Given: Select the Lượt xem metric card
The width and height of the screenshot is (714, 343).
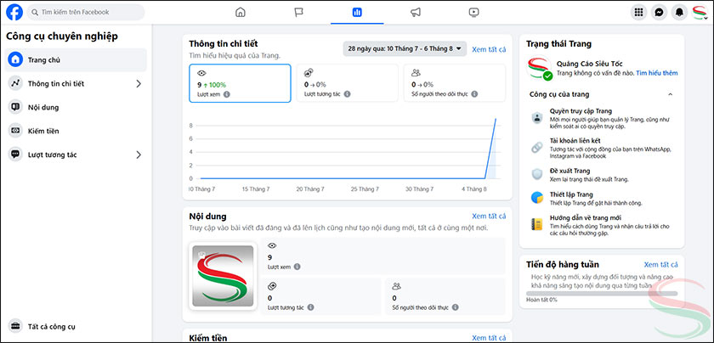Looking at the screenshot, I should (239, 82).
